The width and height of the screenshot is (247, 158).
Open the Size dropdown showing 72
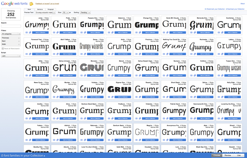[65, 12]
